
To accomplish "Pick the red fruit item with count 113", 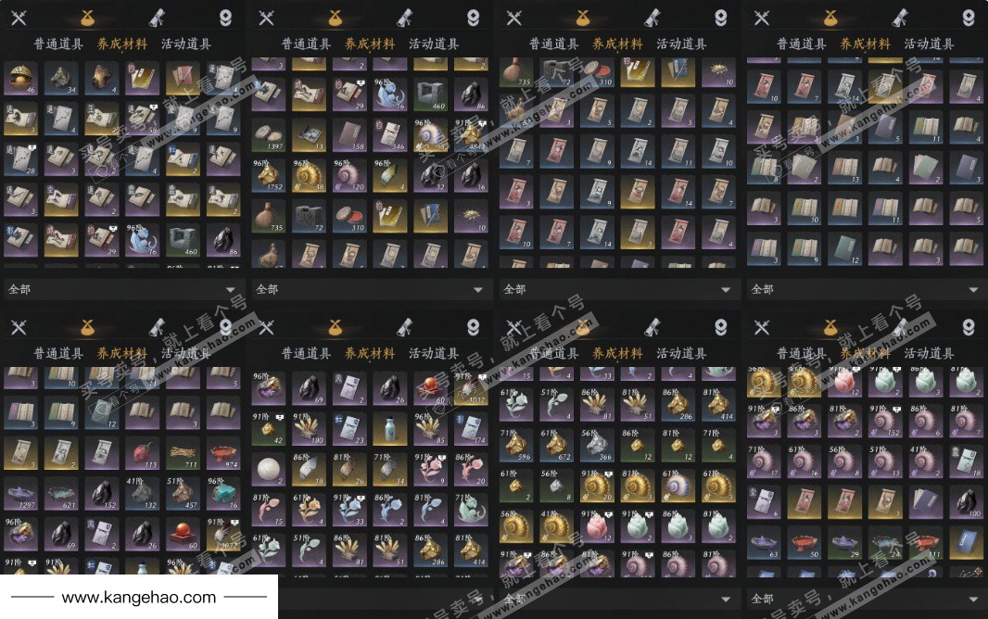I will [143, 454].
